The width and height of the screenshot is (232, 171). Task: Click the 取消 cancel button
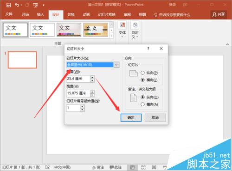[x=155, y=118]
